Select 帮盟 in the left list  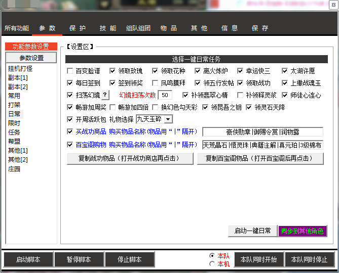coord(14,142)
